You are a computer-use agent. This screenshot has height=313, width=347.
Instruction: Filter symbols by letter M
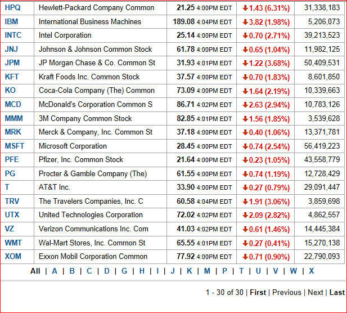(x=207, y=271)
